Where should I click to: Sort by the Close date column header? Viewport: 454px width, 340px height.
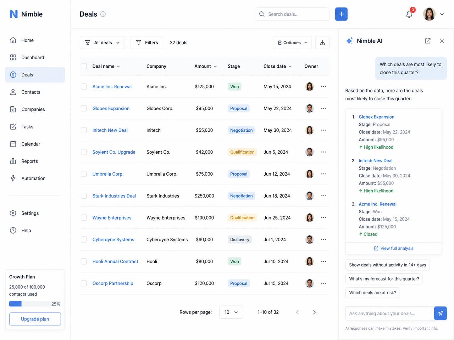click(x=277, y=66)
